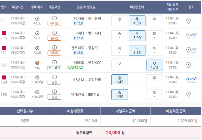
Task: Open the trend chart icon for 마치다 match
Action: pyautogui.click(x=194, y=35)
